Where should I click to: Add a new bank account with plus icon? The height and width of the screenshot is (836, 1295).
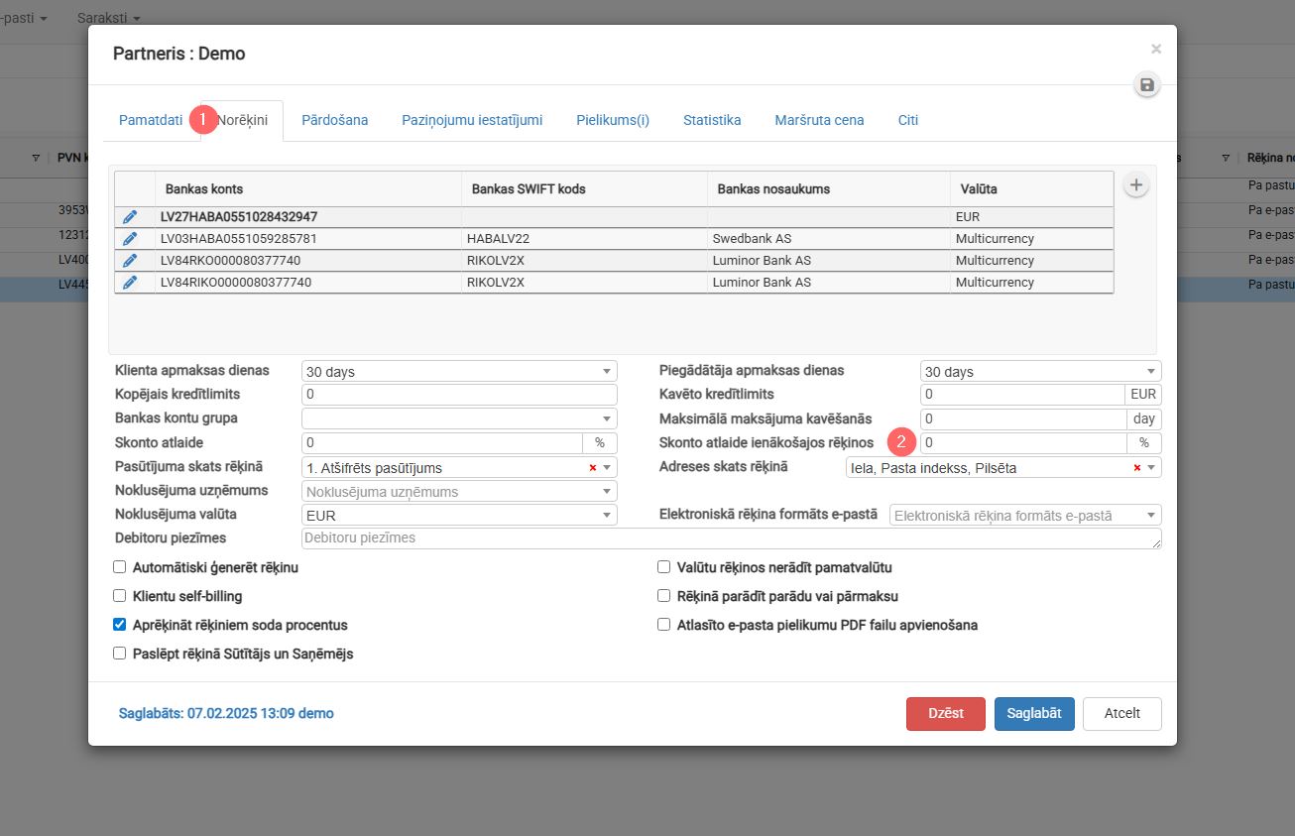tap(1136, 185)
